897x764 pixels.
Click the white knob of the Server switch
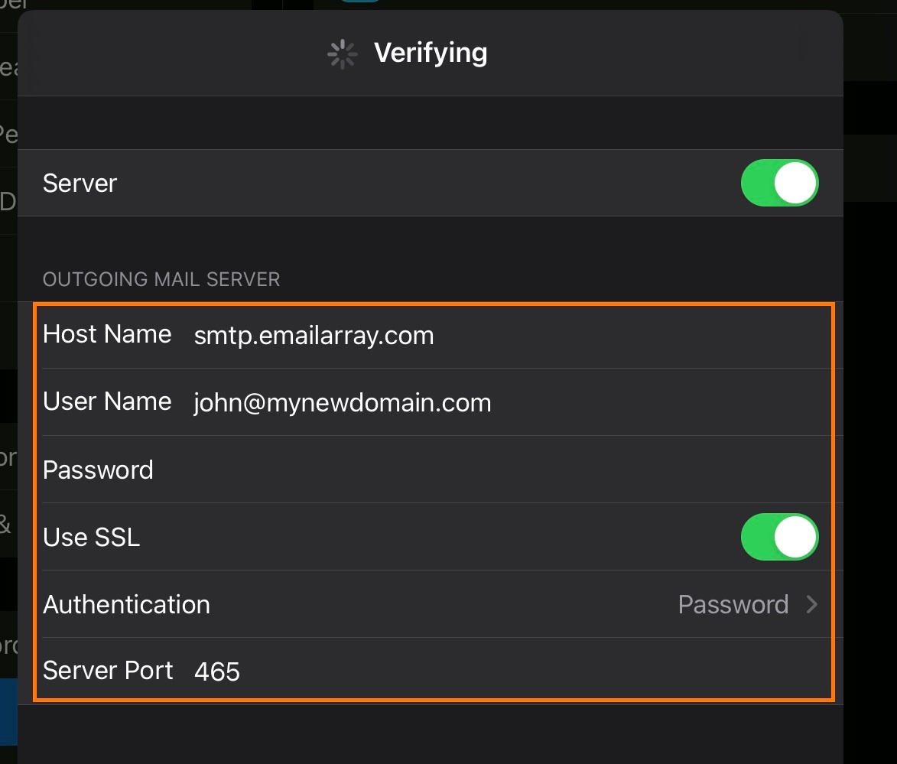coord(795,183)
